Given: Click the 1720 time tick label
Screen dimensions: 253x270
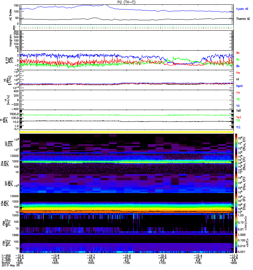Looking at the screenshot, I should click(x=162, y=263).
